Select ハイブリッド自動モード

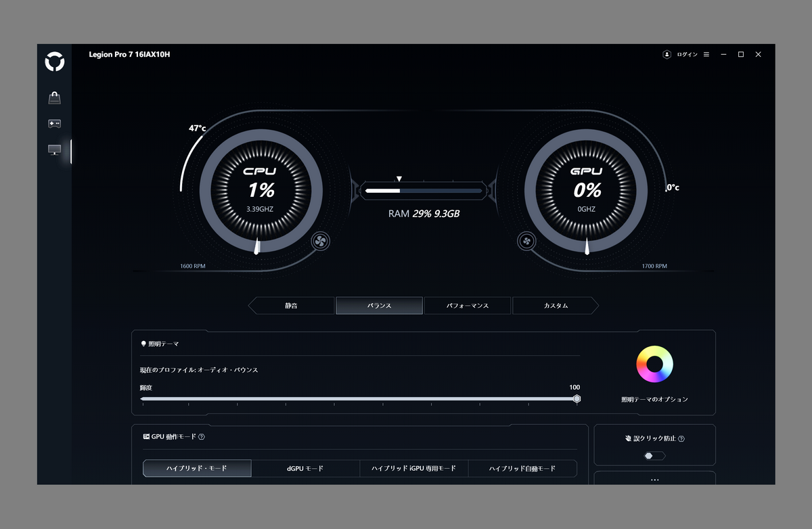[x=522, y=468]
